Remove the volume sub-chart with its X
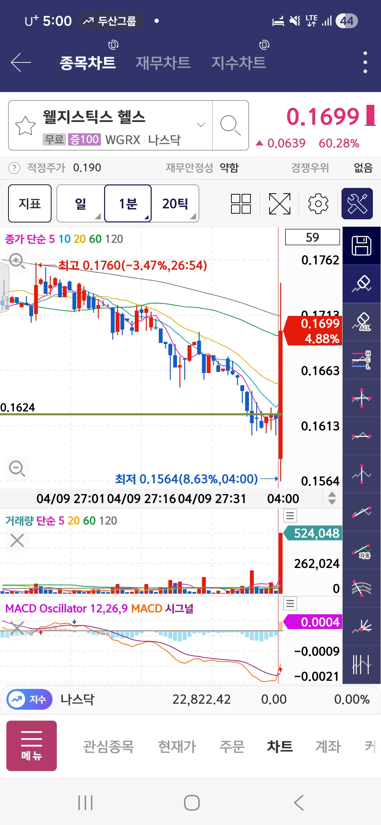The width and height of the screenshot is (381, 825). pyautogui.click(x=17, y=540)
